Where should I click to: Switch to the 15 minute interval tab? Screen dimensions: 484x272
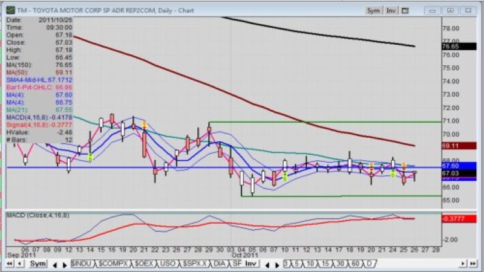point(325,264)
